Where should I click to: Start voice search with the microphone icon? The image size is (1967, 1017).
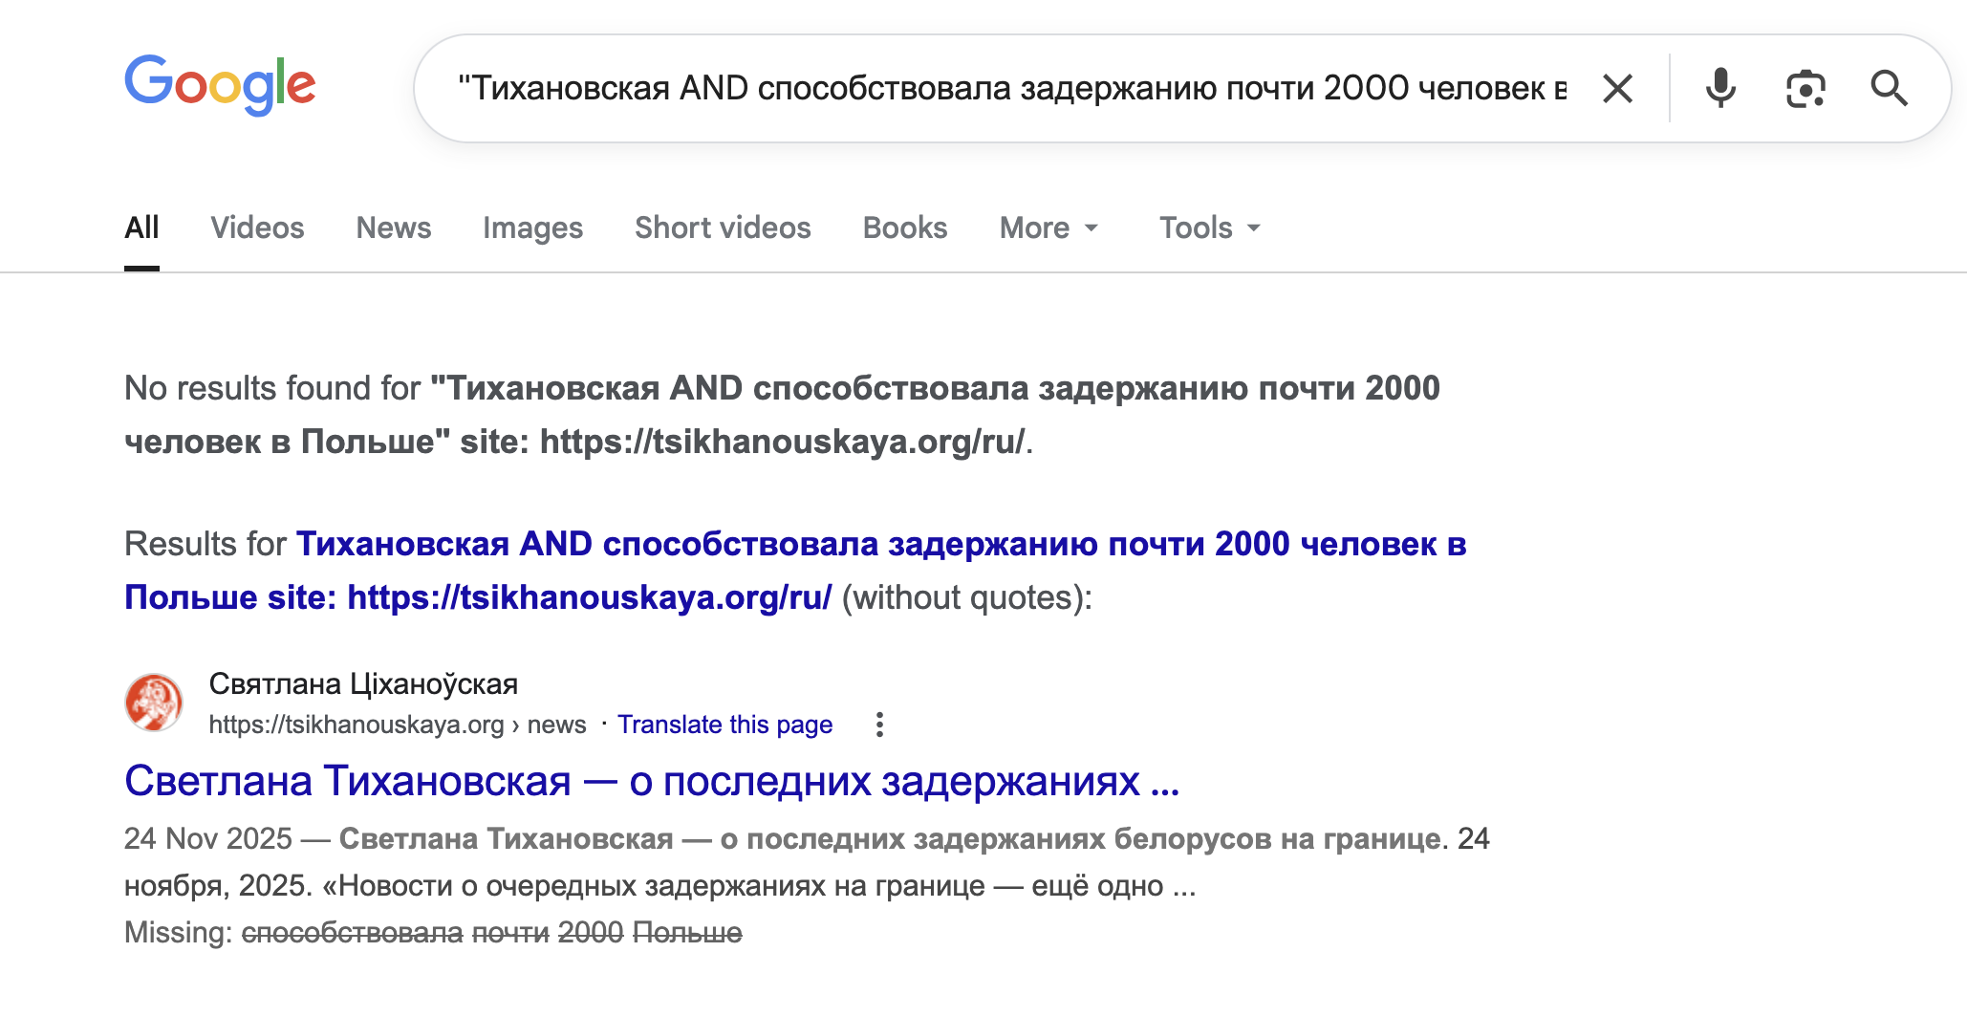(1719, 88)
